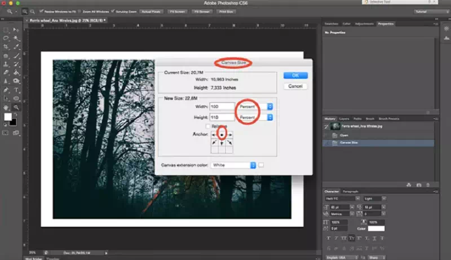Click Cancel in Canvas Size dialog
451x260 pixels.
click(x=295, y=86)
